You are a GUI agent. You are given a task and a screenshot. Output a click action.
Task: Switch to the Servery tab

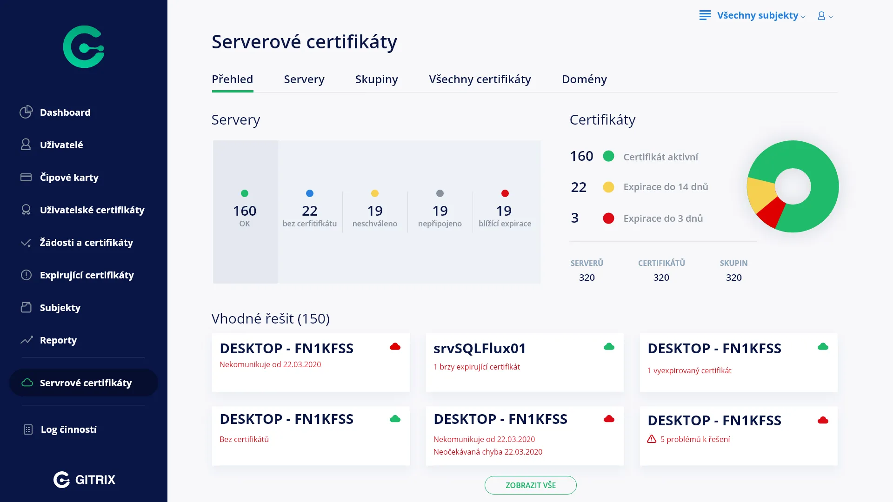click(304, 79)
